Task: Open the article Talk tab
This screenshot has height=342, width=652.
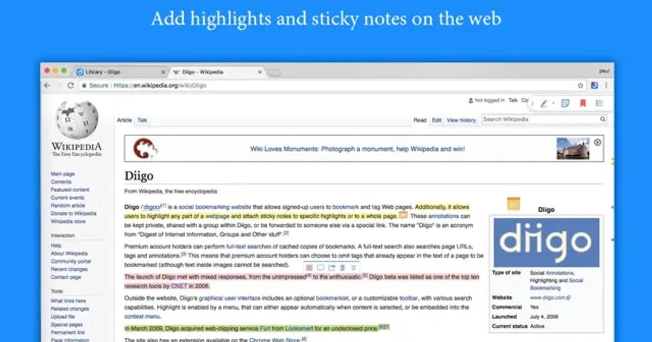Action: 142,120
